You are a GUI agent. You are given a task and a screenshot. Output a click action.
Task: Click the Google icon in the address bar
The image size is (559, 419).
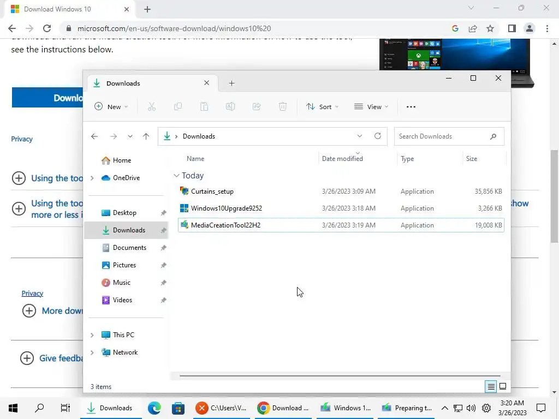click(455, 28)
